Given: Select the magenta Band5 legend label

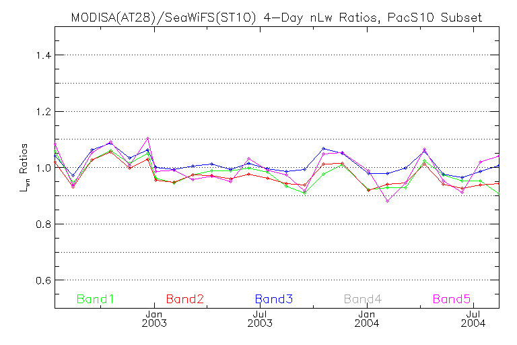Looking at the screenshot, I should tap(452, 299).
